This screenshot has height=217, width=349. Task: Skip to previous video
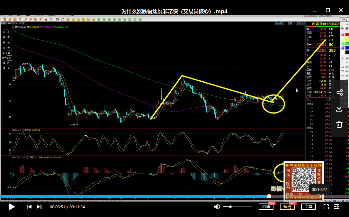(29, 207)
